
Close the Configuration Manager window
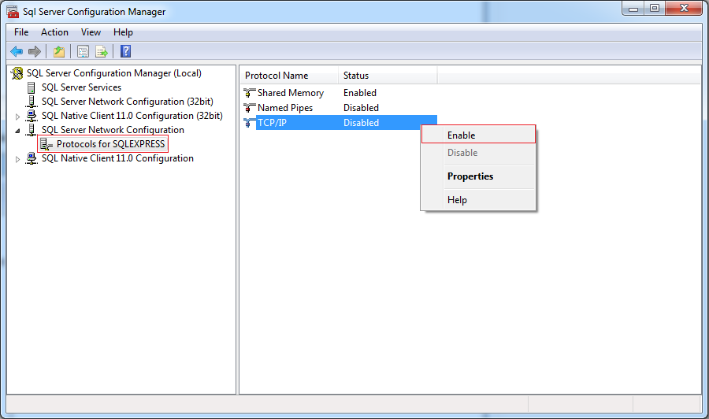tap(684, 9)
